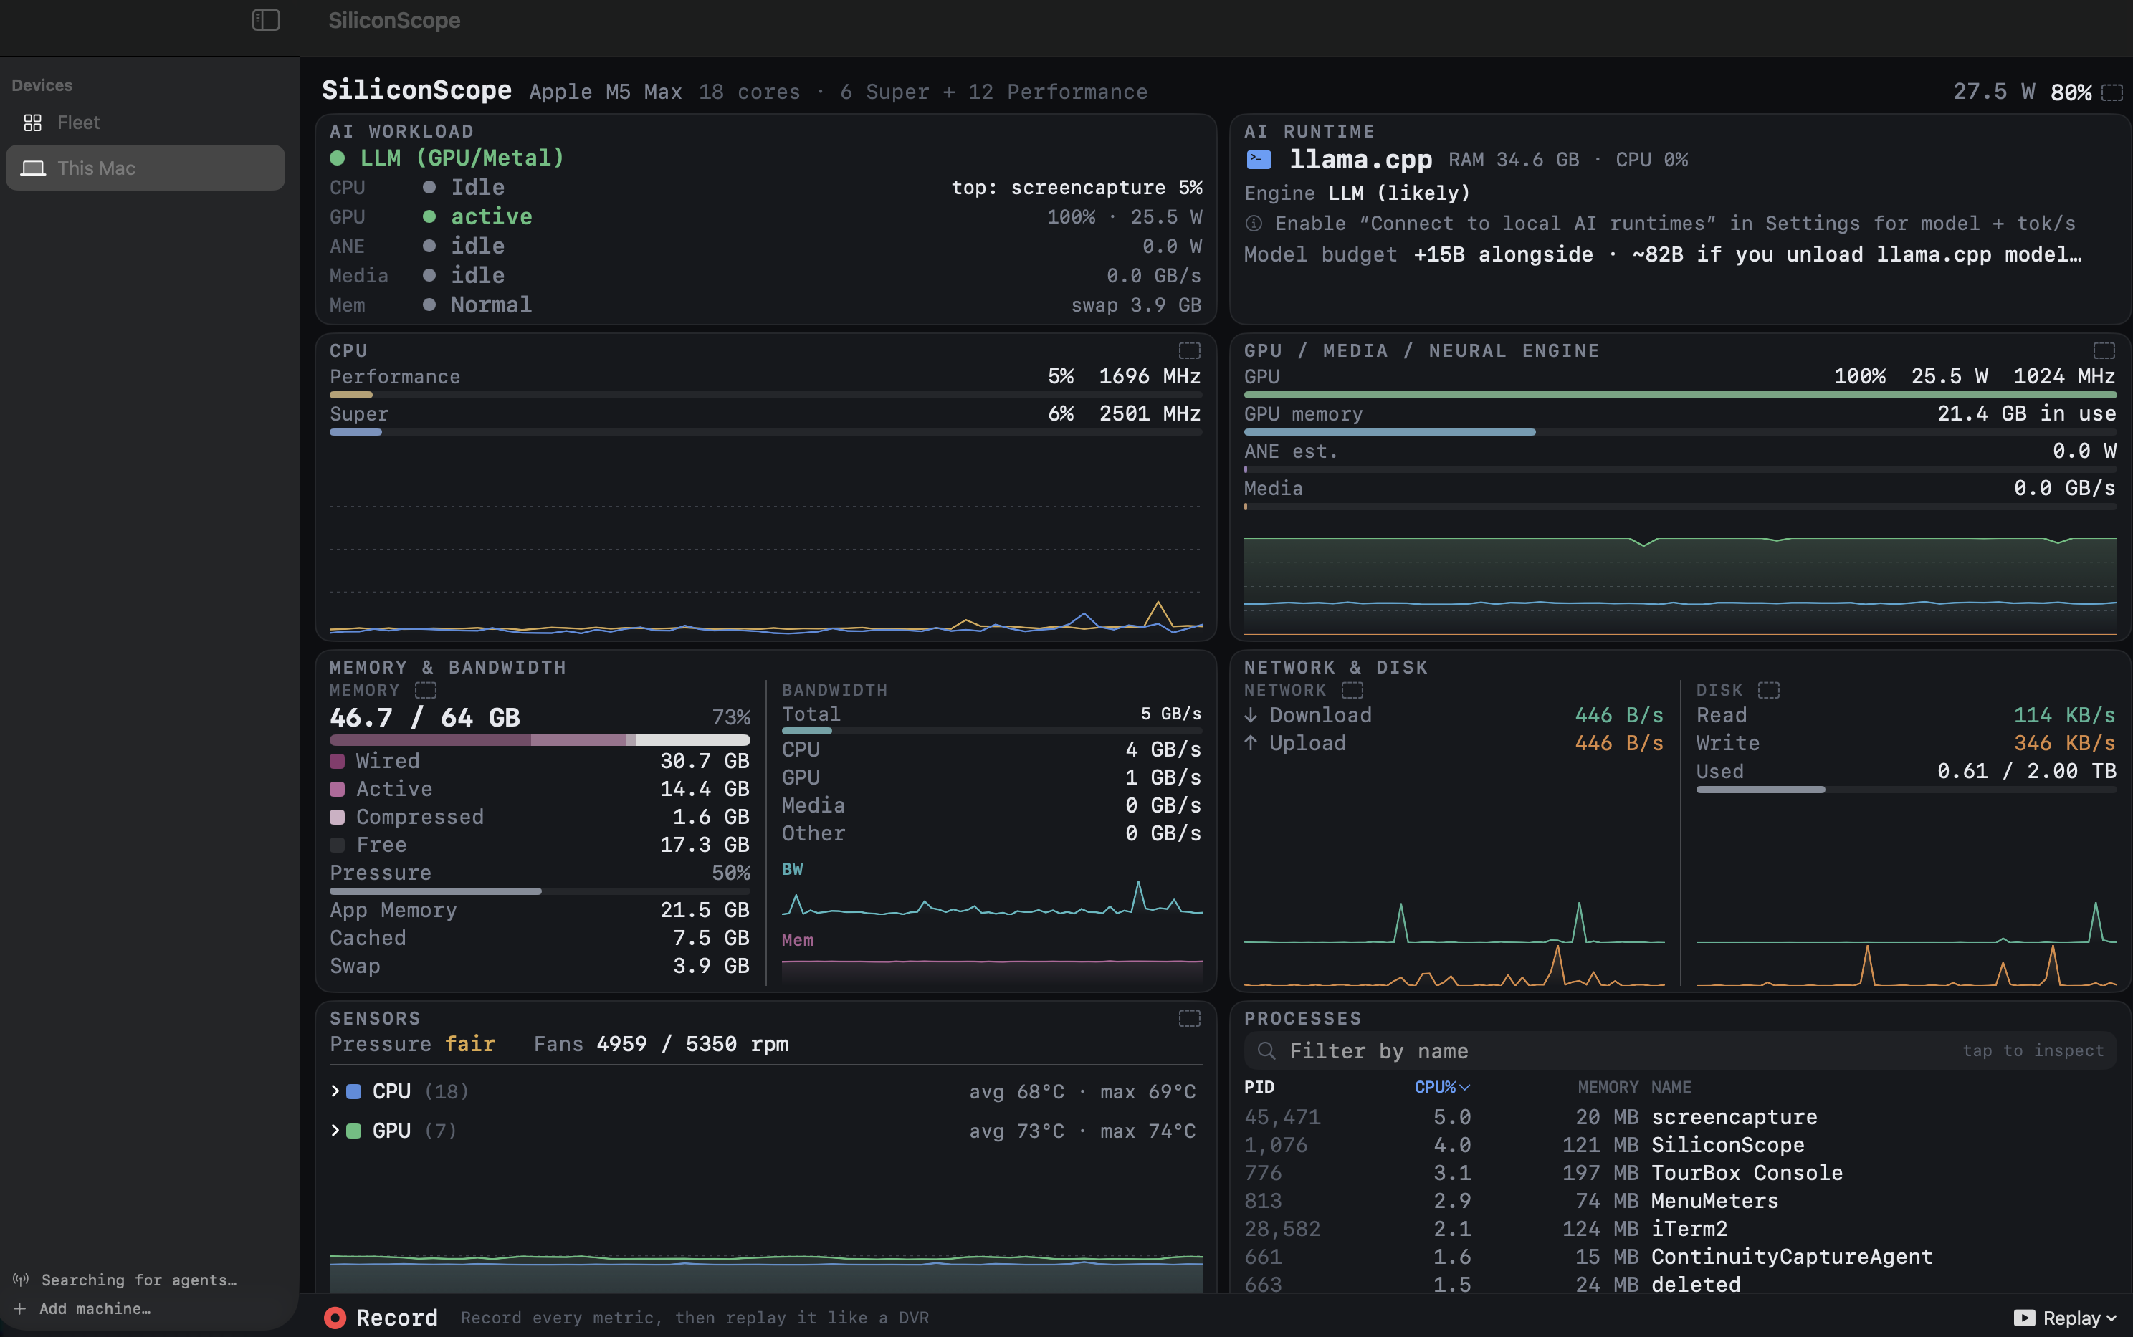
Task: Select This Mac in the Devices list
Action: click(146, 168)
